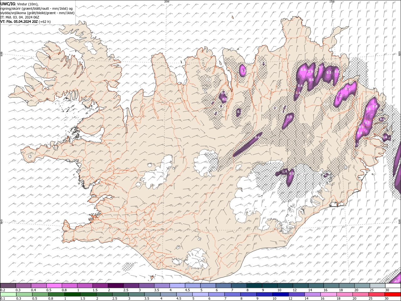Pick lower legend row swatch labelled 20

coord(360,294)
